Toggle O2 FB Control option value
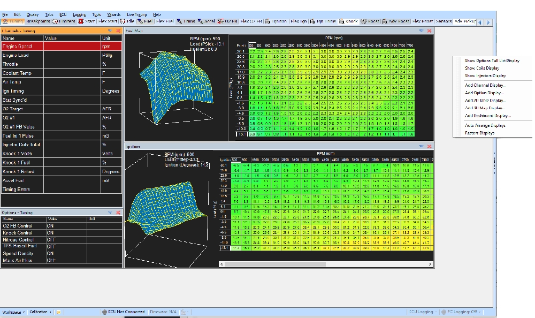535x318 pixels. [x=50, y=226]
